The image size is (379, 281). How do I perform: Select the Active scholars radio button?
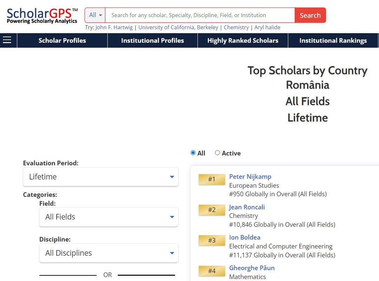pyautogui.click(x=218, y=153)
